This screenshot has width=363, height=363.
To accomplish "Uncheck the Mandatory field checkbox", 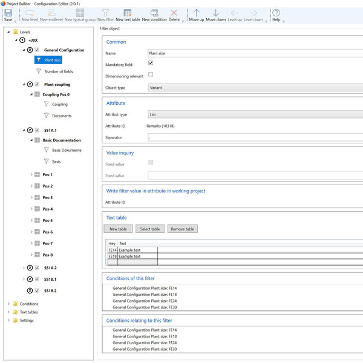I will 151,63.
